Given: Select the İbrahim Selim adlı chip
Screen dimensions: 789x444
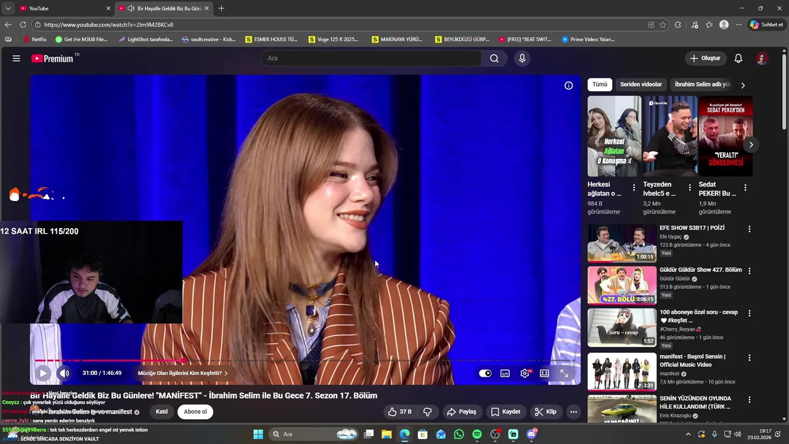Looking at the screenshot, I should (x=701, y=84).
